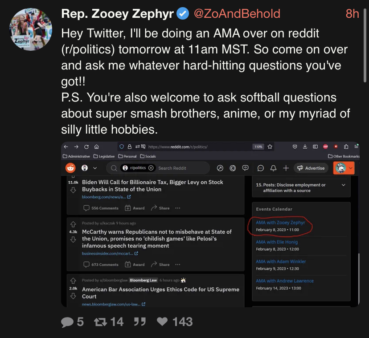Open the @ZoAndBehold profile handle
369x338 pixels.
tap(237, 14)
